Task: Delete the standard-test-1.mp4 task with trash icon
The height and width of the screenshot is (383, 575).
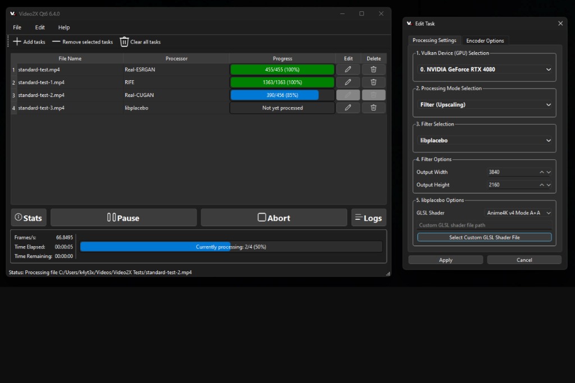Action: click(x=373, y=82)
